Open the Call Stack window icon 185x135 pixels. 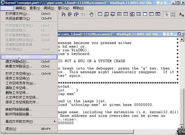(x=132, y=14)
